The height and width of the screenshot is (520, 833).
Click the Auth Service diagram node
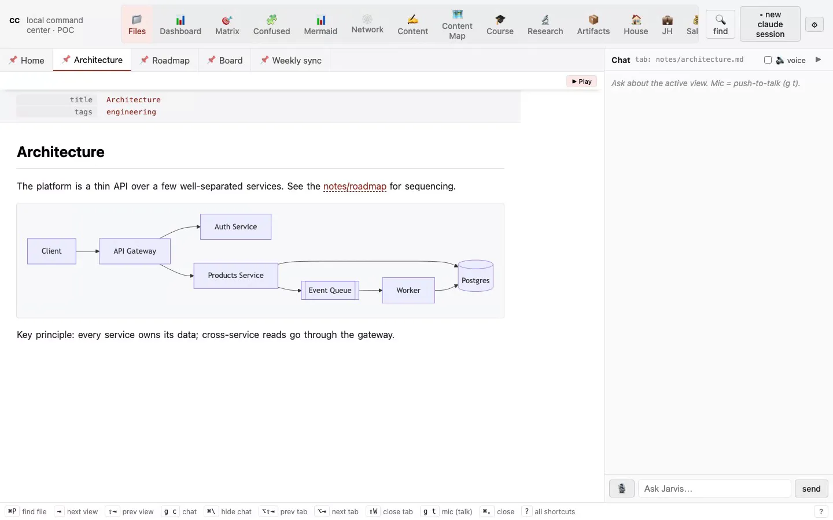pos(235,227)
